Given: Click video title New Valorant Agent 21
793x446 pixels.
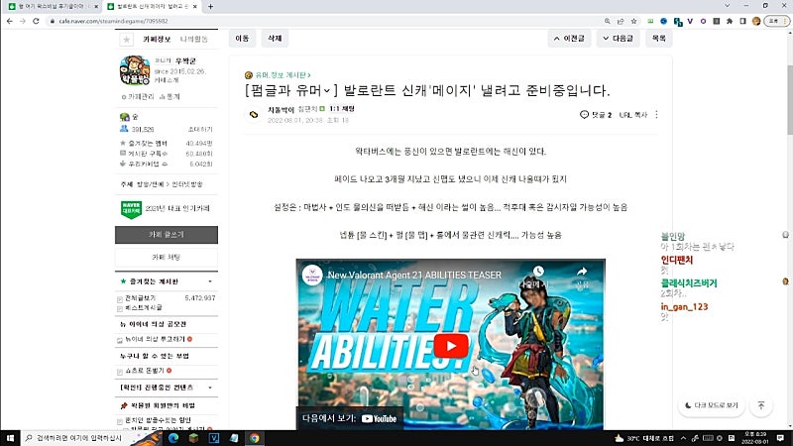Looking at the screenshot, I should (x=414, y=276).
